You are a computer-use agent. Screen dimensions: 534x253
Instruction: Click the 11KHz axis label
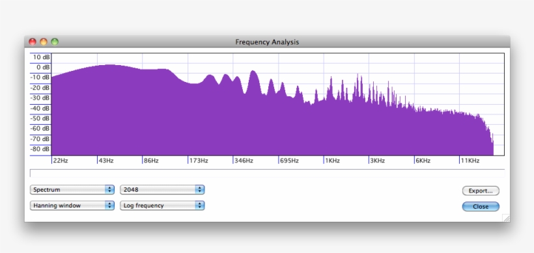[470, 161]
